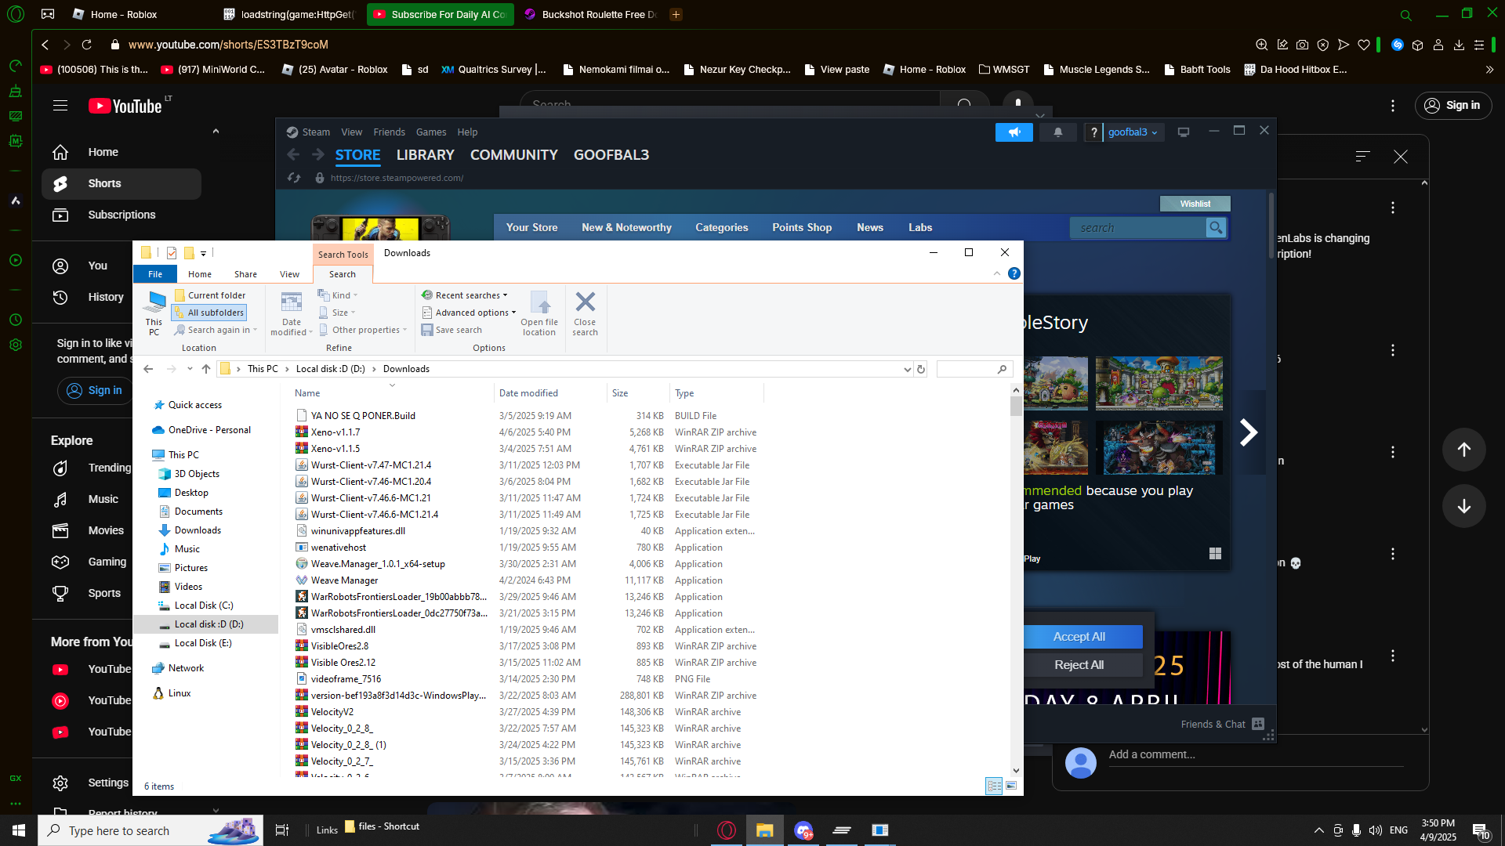Image resolution: width=1505 pixels, height=846 pixels.
Task: Open Points Shop in Steam store
Action: click(802, 227)
